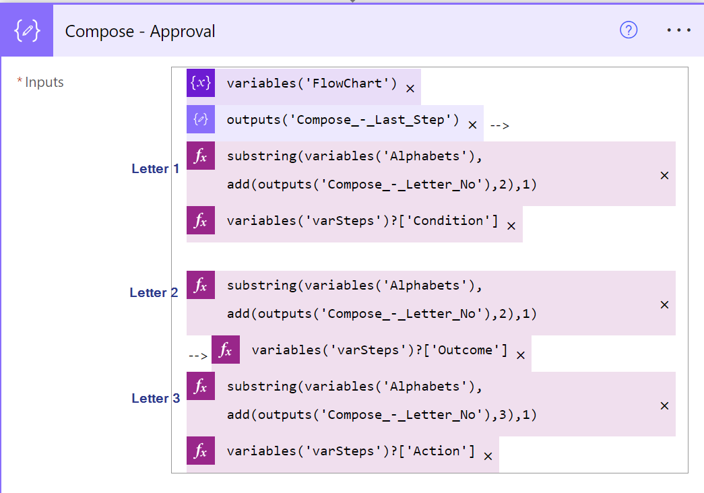The width and height of the screenshot is (704, 493).
Task: Delete the varSteps Action token
Action: 488,455
